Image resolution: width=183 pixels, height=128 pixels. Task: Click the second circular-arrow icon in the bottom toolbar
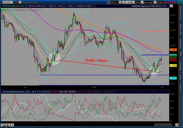tap(9, 125)
